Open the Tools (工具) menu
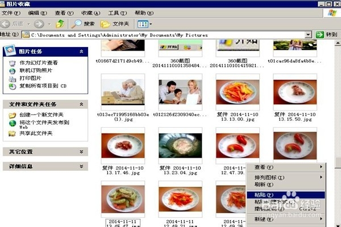 tap(118, 13)
